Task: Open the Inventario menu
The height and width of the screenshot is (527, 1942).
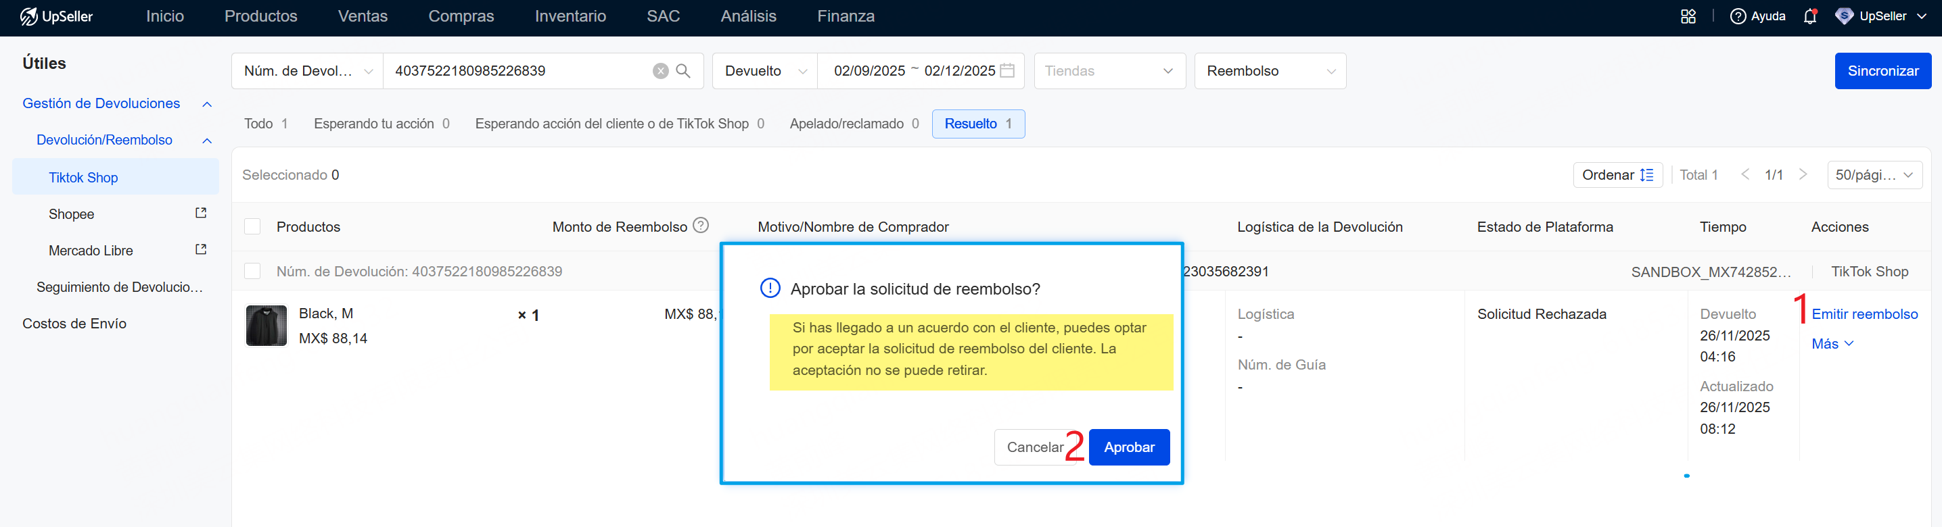Action: pyautogui.click(x=571, y=16)
